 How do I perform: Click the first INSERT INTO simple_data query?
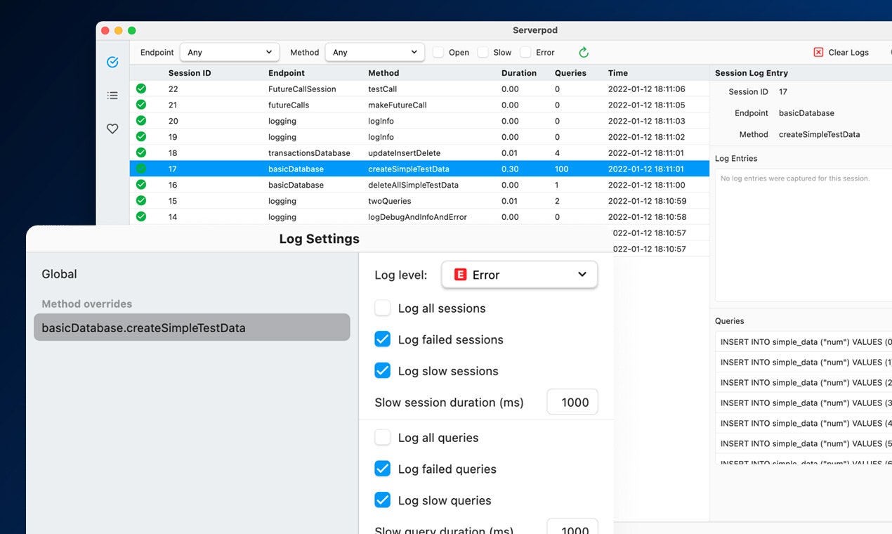pyautogui.click(x=804, y=342)
